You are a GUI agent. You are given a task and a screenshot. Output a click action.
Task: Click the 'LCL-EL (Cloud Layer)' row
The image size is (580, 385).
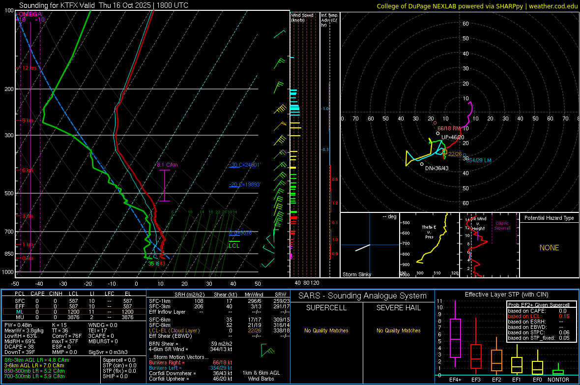pos(219,330)
